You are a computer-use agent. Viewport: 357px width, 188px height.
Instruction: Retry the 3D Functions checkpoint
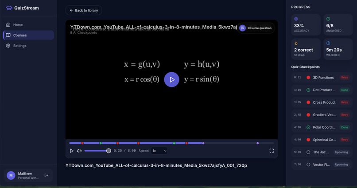click(345, 78)
